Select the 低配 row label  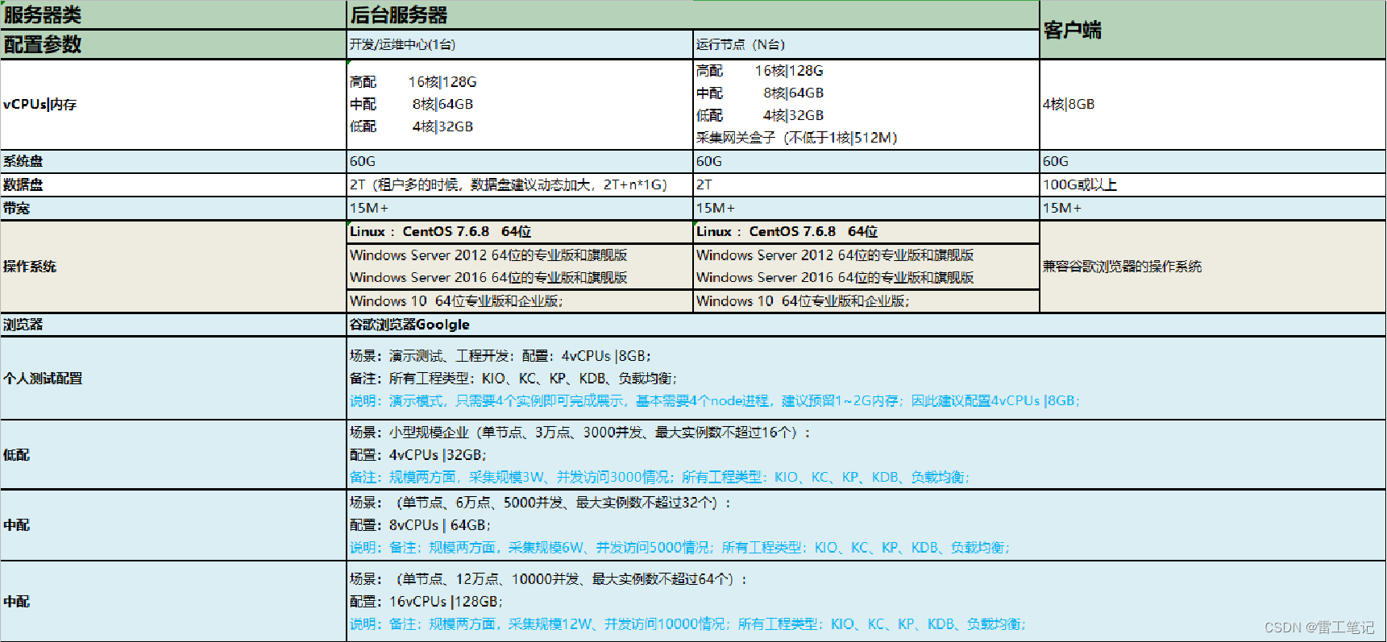tap(173, 455)
